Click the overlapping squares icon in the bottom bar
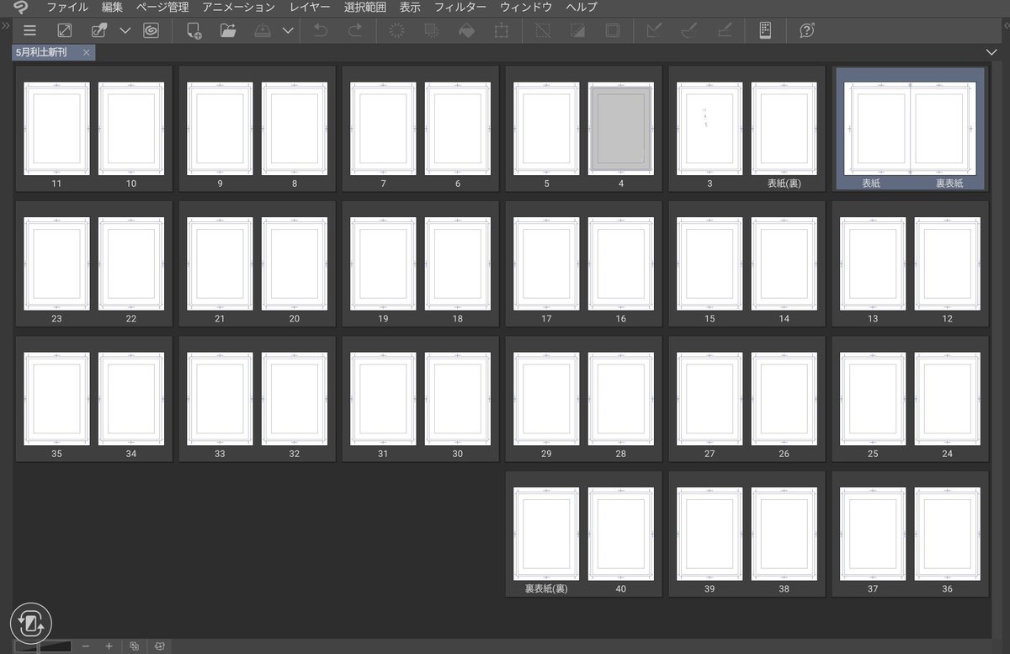Image resolution: width=1010 pixels, height=654 pixels. point(134,646)
